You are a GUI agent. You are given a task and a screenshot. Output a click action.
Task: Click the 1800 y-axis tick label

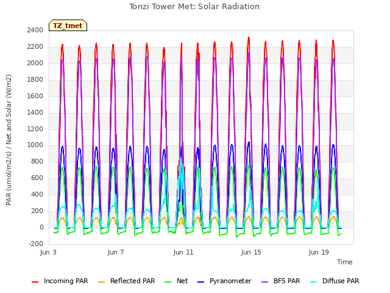click(x=35, y=79)
